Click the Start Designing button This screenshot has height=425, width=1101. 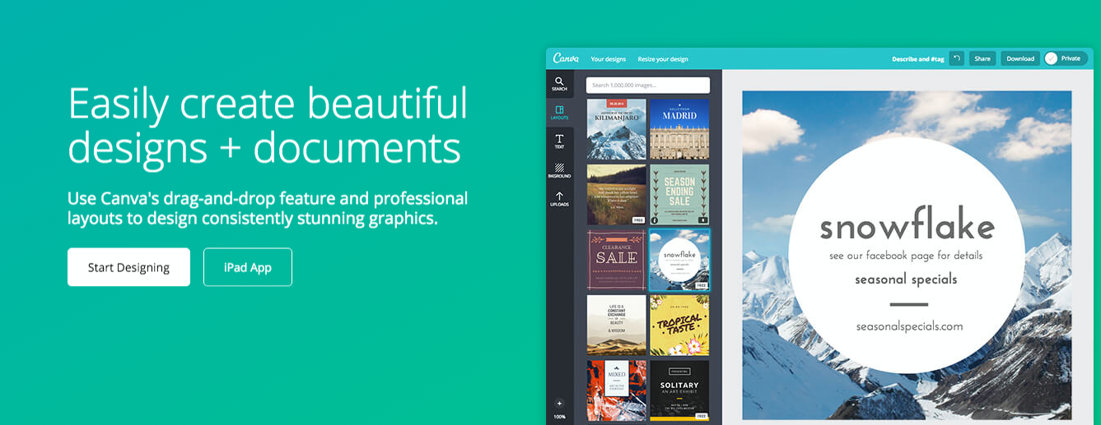coord(128,267)
